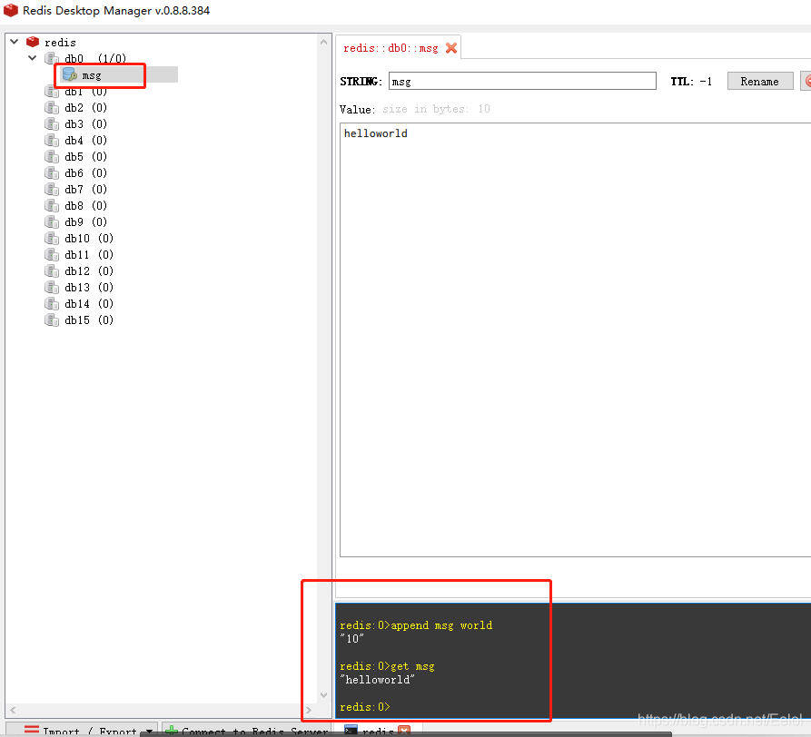Open database db10 (0) label

point(89,239)
